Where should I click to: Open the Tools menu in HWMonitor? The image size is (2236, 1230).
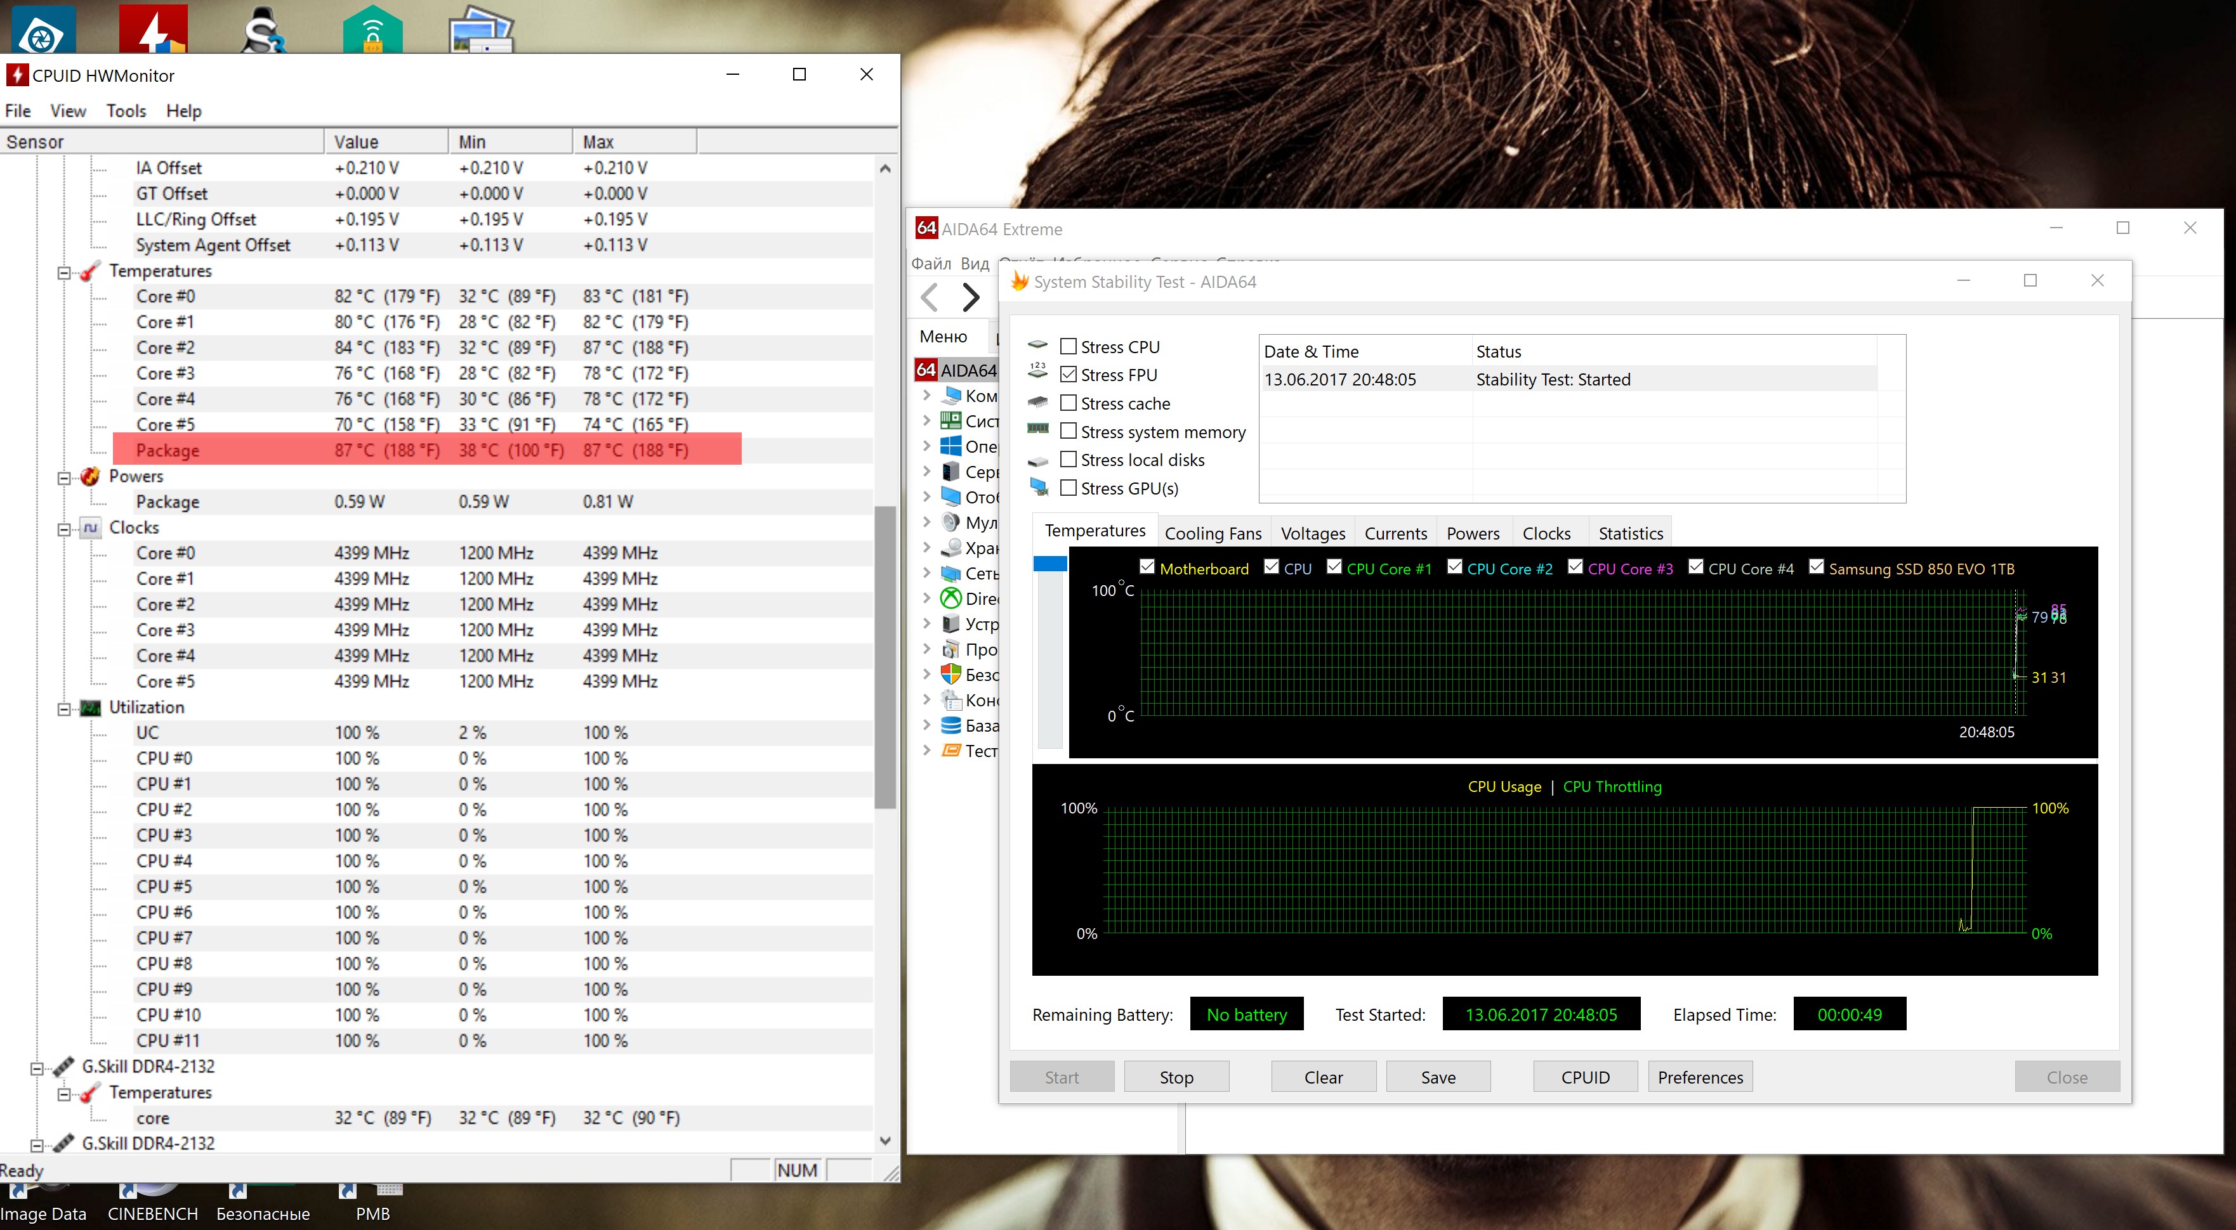(126, 111)
